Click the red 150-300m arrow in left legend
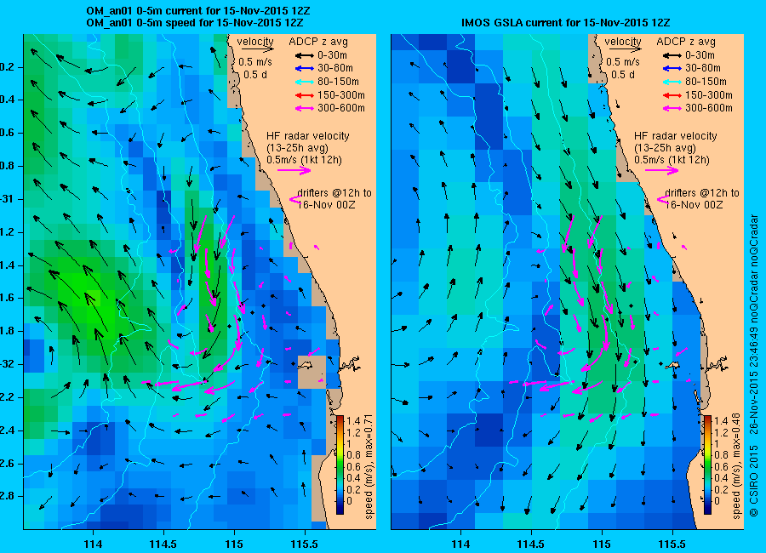Image resolution: width=766 pixels, height=553 pixels. 305,95
